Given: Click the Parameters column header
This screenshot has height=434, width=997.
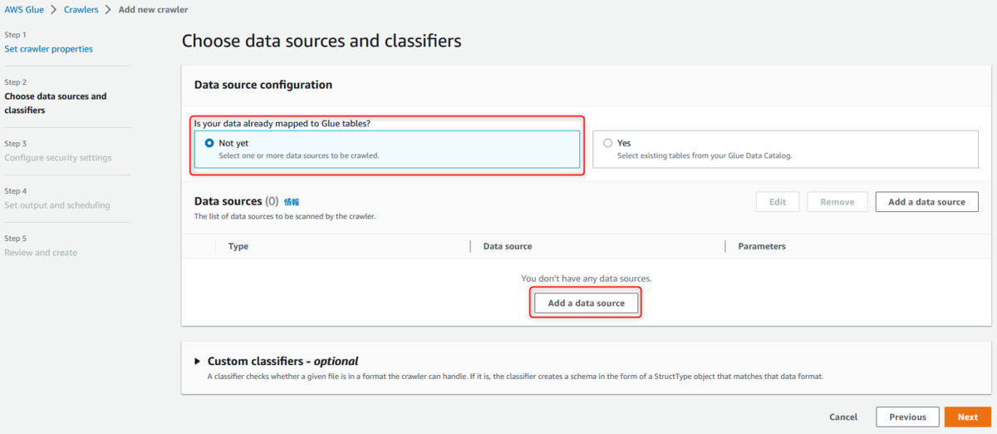Looking at the screenshot, I should pos(762,246).
